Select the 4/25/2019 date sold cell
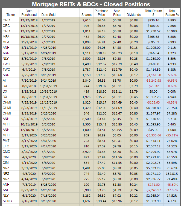Viewport: 181px width, 206px height. [48, 48]
